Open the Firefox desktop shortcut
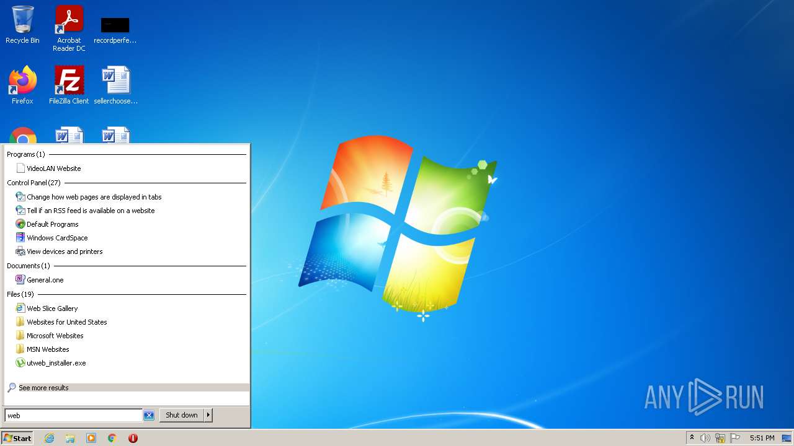Image resolution: width=794 pixels, height=446 pixels. pyautogui.click(x=22, y=85)
